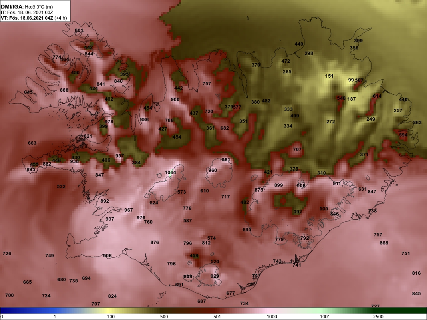This screenshot has width=427, height=320.
Task: Click the number 900 on the map
Action: pyautogui.click(x=175, y=99)
